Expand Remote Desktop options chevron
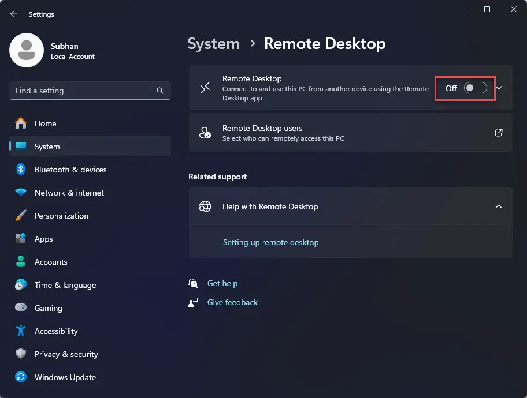The width and height of the screenshot is (527, 398). (499, 88)
